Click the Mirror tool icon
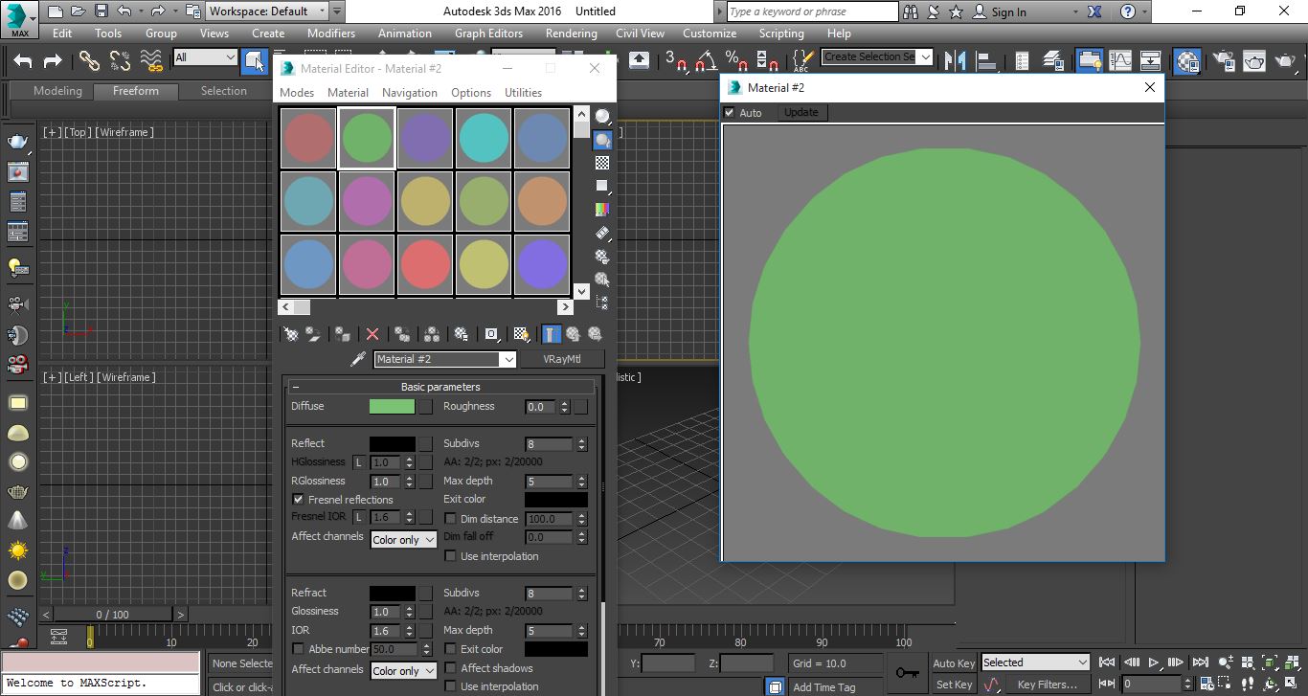 [956, 61]
